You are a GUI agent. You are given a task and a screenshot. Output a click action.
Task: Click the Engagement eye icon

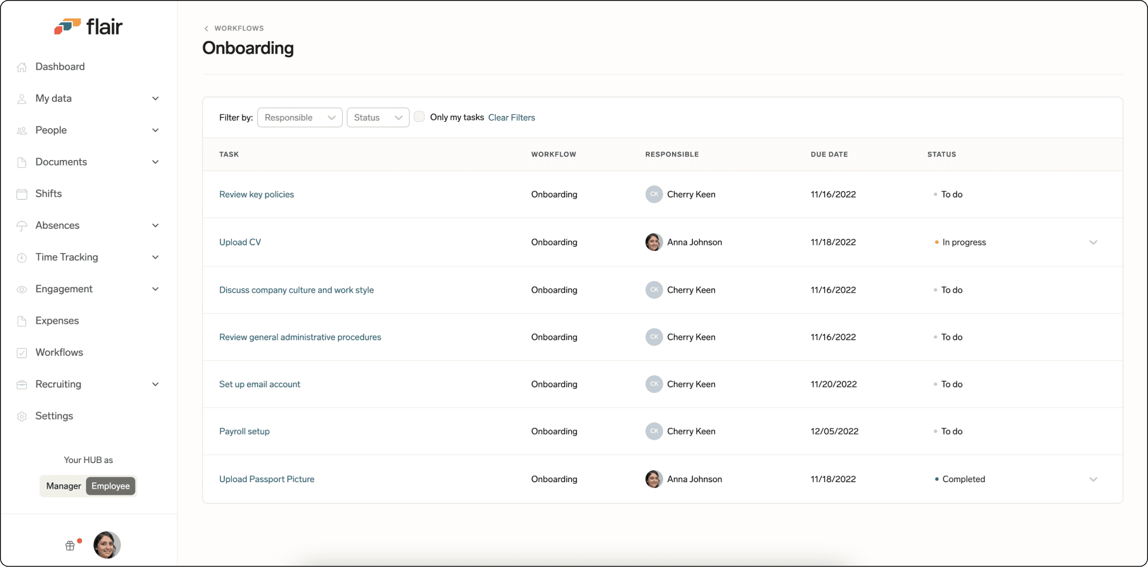click(x=22, y=289)
